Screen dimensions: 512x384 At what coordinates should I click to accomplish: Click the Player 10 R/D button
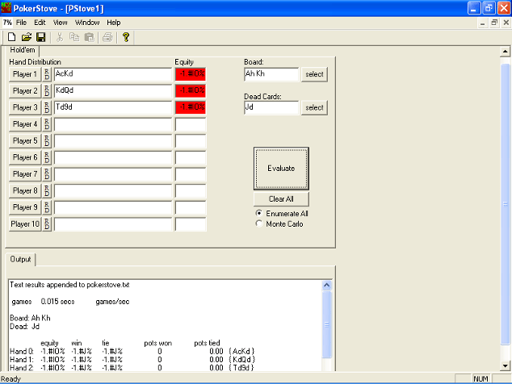pyautogui.click(x=47, y=223)
